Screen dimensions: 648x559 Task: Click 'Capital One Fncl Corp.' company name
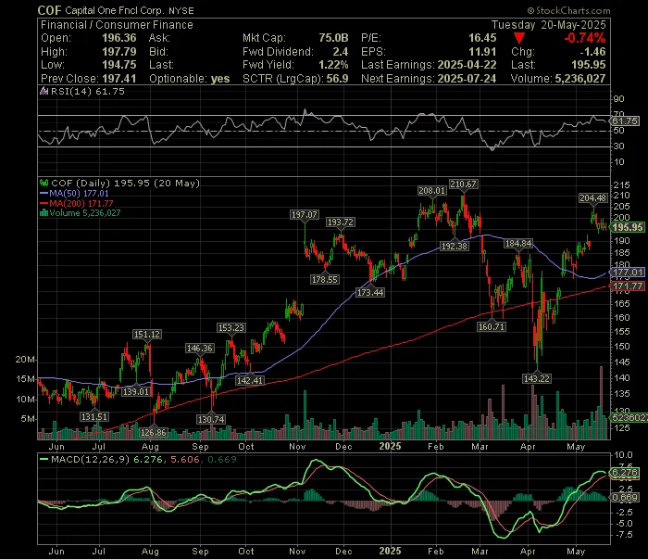tap(115, 11)
